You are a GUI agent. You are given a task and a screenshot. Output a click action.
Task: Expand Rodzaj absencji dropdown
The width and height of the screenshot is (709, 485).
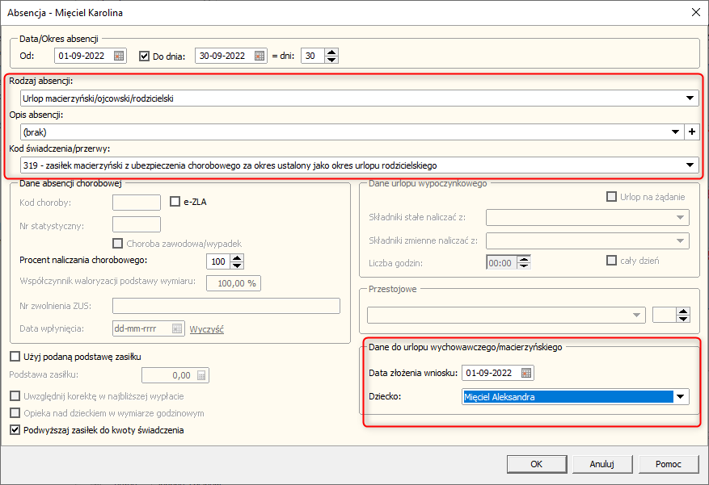(x=690, y=98)
